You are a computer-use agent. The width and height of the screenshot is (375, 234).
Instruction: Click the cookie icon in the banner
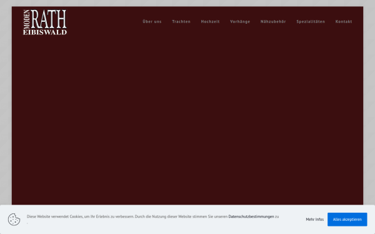pos(14,220)
